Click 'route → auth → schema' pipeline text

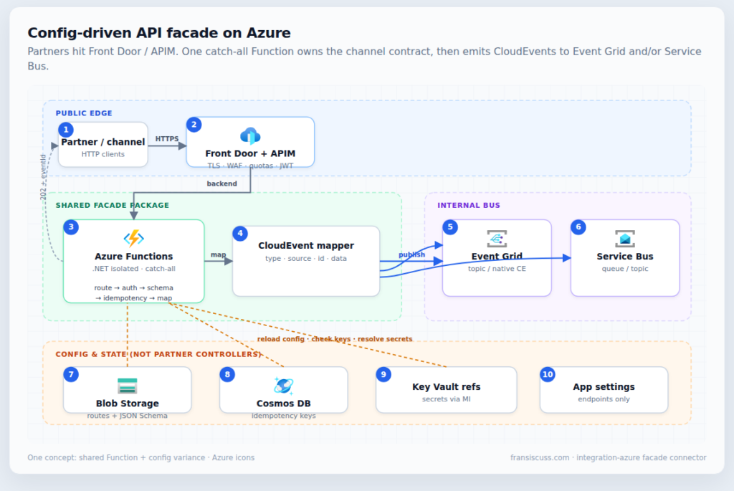pyautogui.click(x=134, y=288)
